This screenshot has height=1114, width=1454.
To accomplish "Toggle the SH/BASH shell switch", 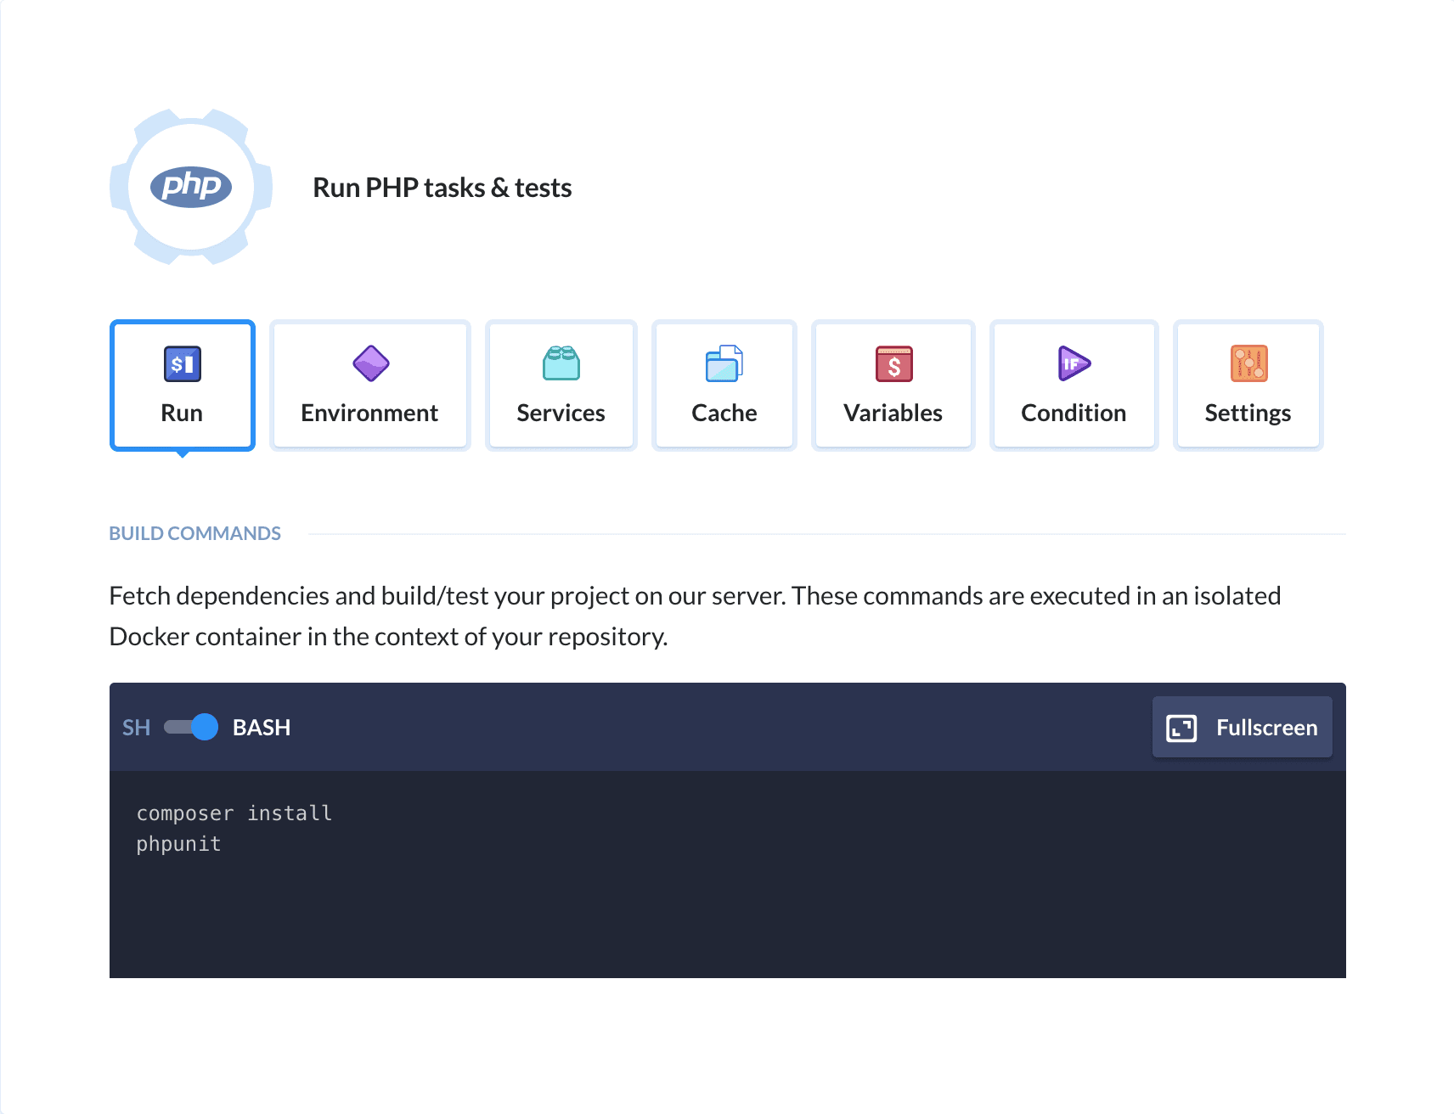I will coord(191,727).
